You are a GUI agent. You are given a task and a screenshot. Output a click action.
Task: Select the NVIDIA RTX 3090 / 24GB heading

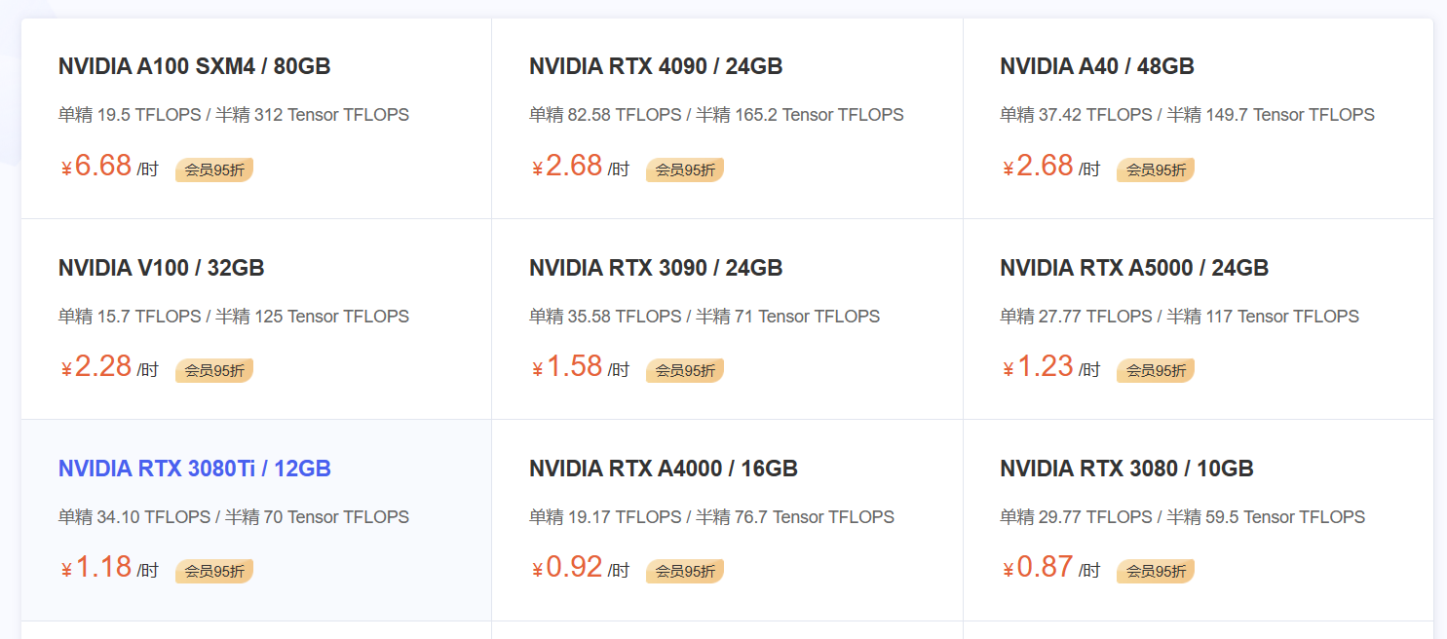[x=656, y=268]
